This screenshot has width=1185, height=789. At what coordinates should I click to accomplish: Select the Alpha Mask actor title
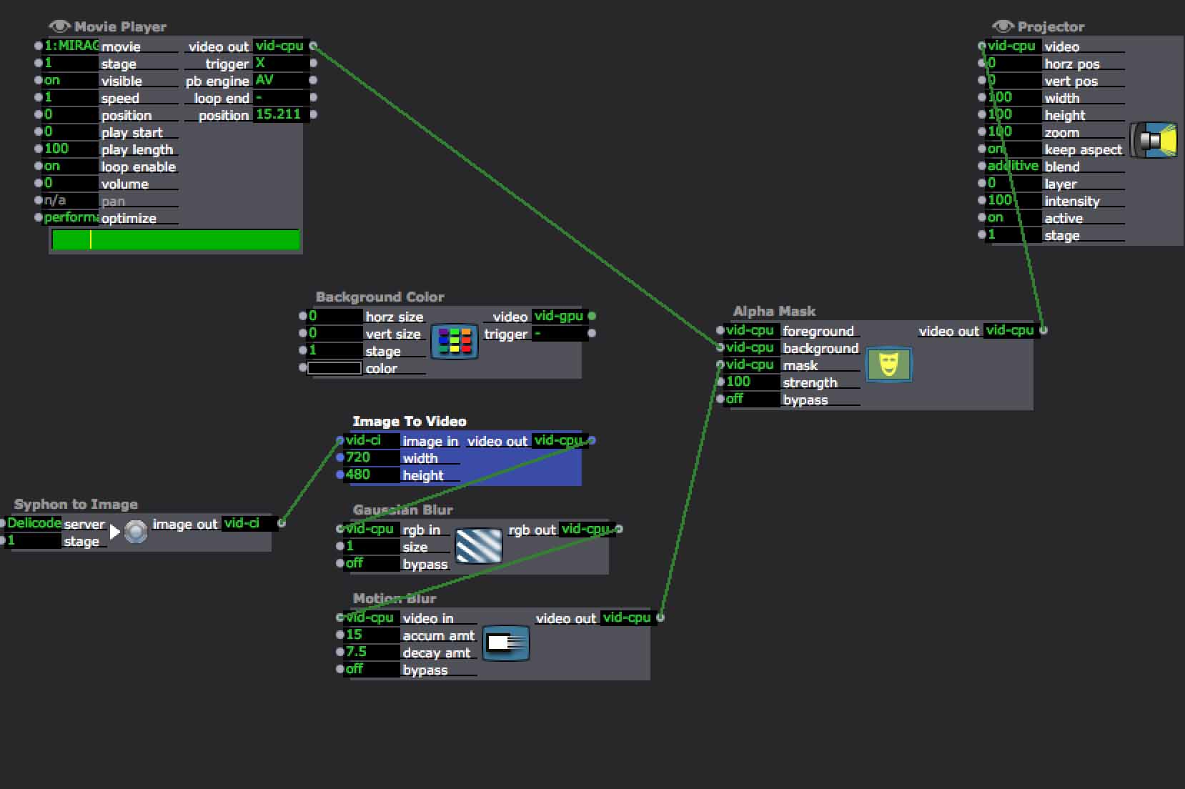pos(774,312)
